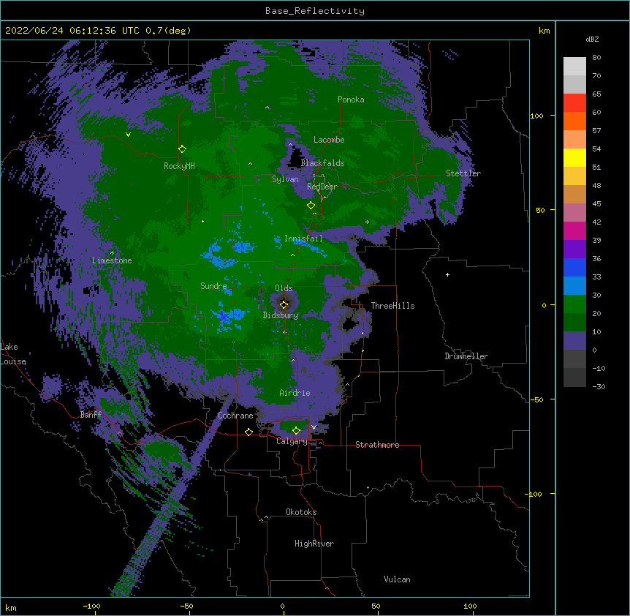This screenshot has width=630, height=616.
Task: Click the Didsbury city label
Action: [281, 315]
